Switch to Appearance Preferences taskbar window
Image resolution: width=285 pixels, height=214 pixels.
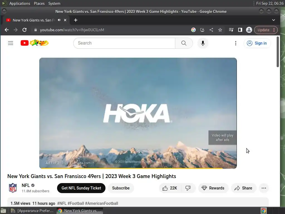coord(32,211)
